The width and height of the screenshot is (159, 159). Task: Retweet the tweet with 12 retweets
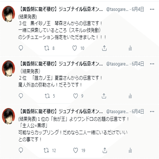[46, 151]
